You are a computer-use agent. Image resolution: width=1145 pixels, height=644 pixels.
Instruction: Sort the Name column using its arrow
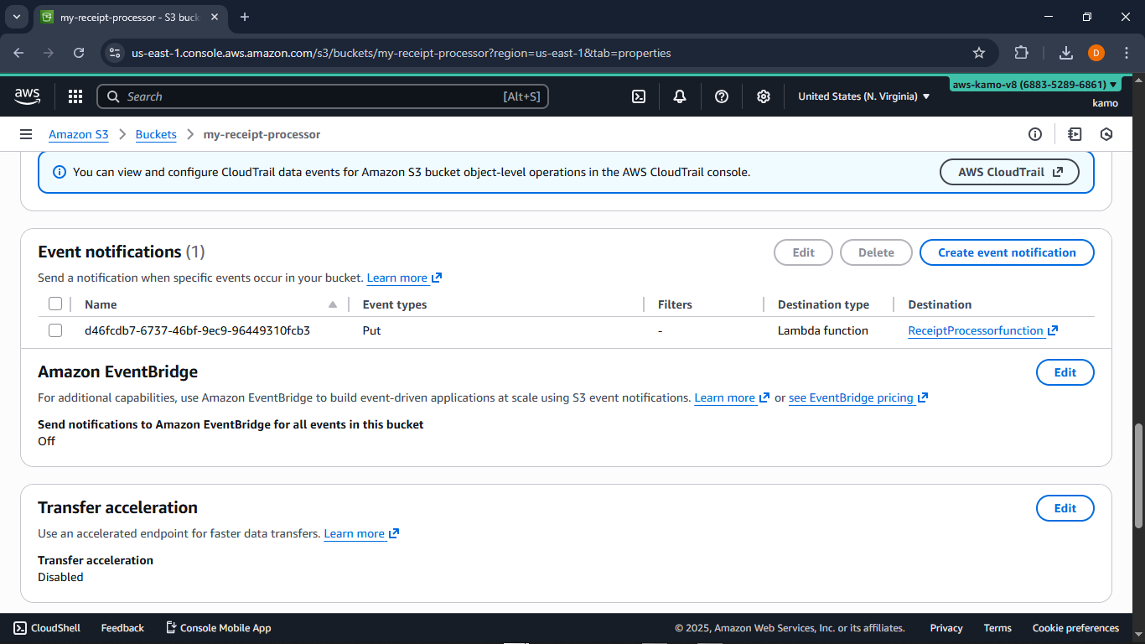[x=332, y=304]
